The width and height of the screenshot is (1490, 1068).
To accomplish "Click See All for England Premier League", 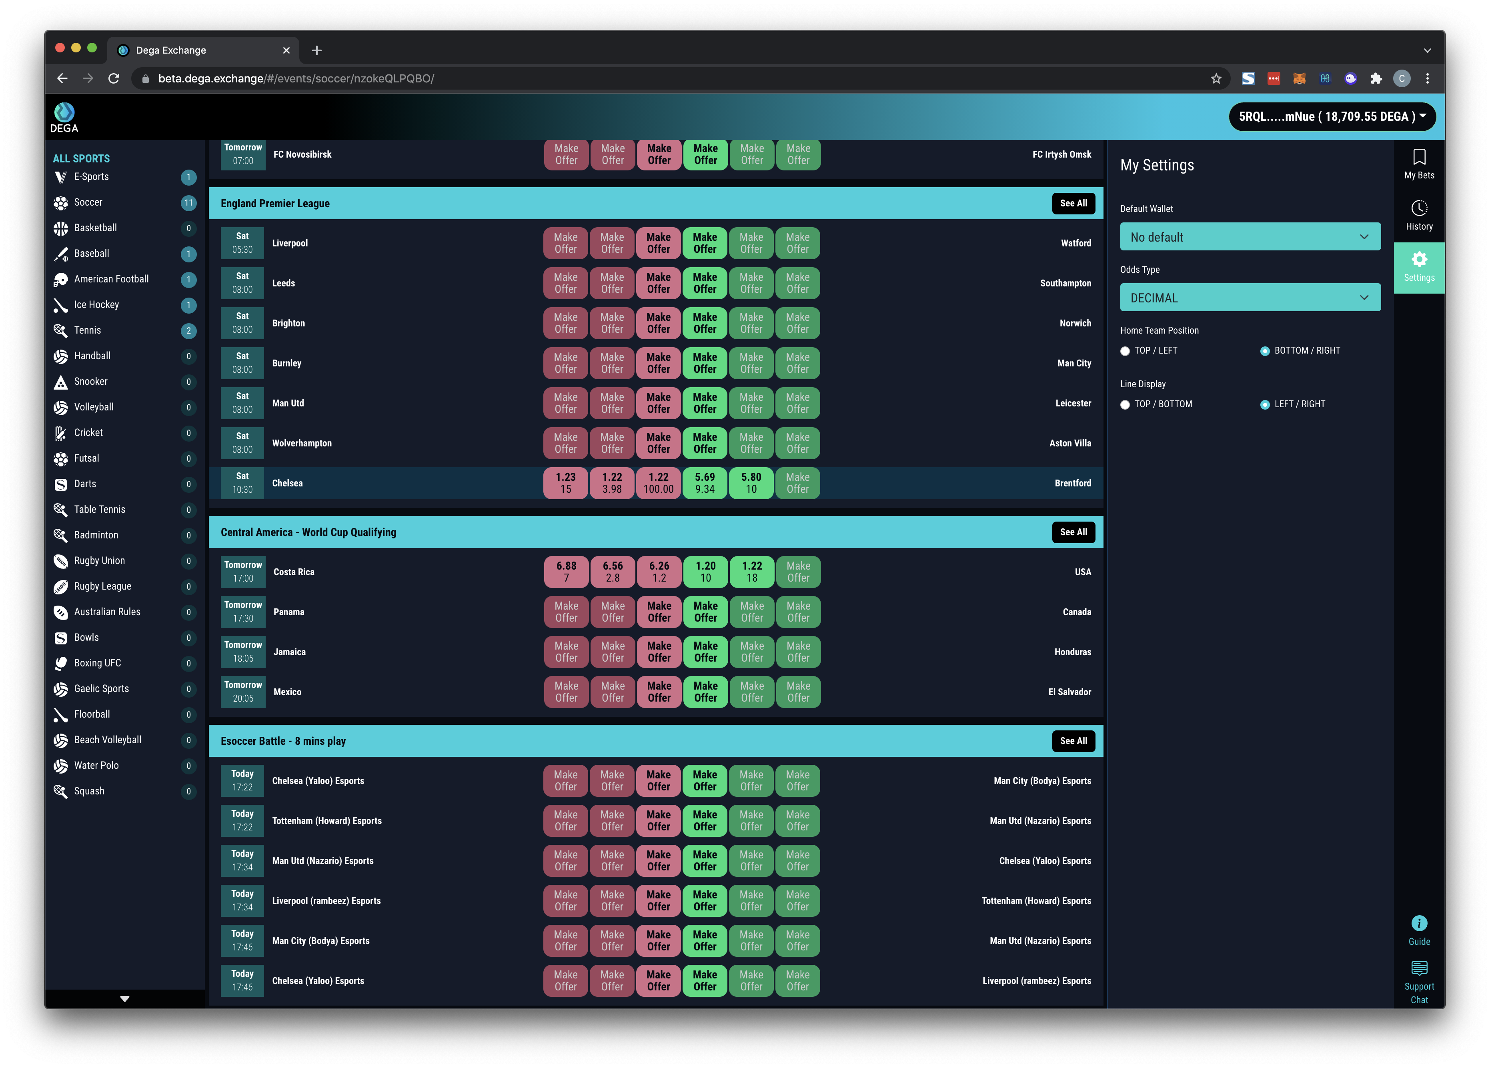I will point(1073,204).
